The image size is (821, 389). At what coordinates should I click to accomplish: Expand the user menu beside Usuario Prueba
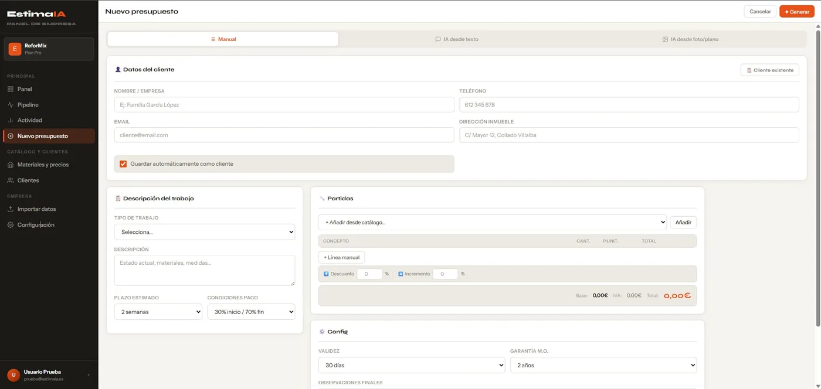88,375
